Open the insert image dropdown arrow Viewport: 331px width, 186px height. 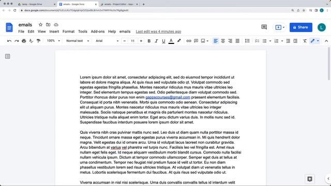coord(207,41)
